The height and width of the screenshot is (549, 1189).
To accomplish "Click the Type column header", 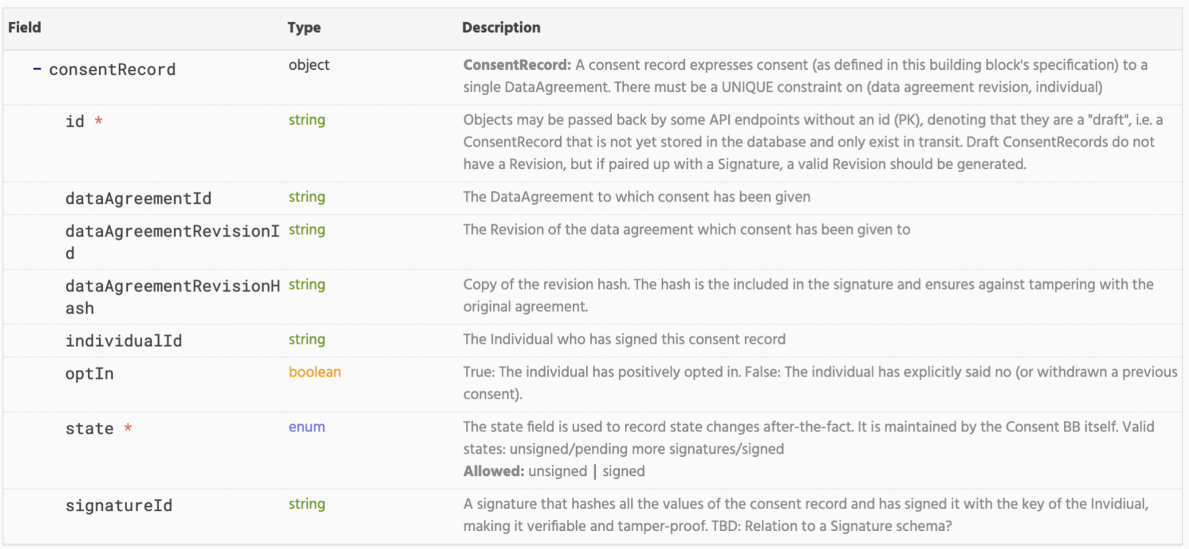I will tap(304, 28).
